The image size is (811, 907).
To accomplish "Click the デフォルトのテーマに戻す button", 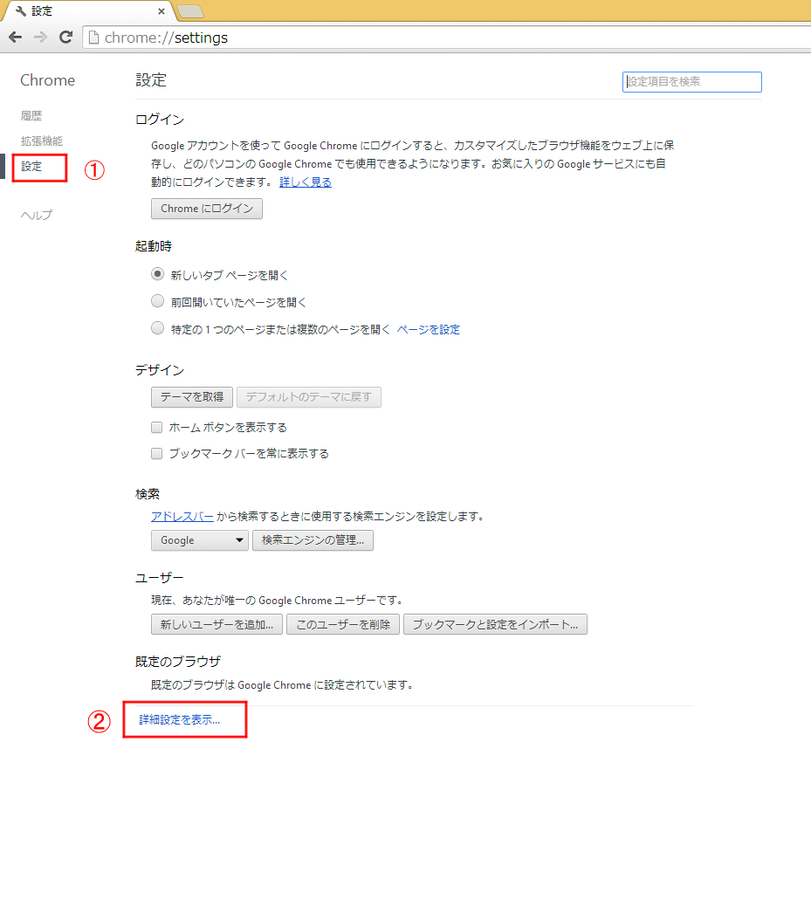I will click(309, 397).
